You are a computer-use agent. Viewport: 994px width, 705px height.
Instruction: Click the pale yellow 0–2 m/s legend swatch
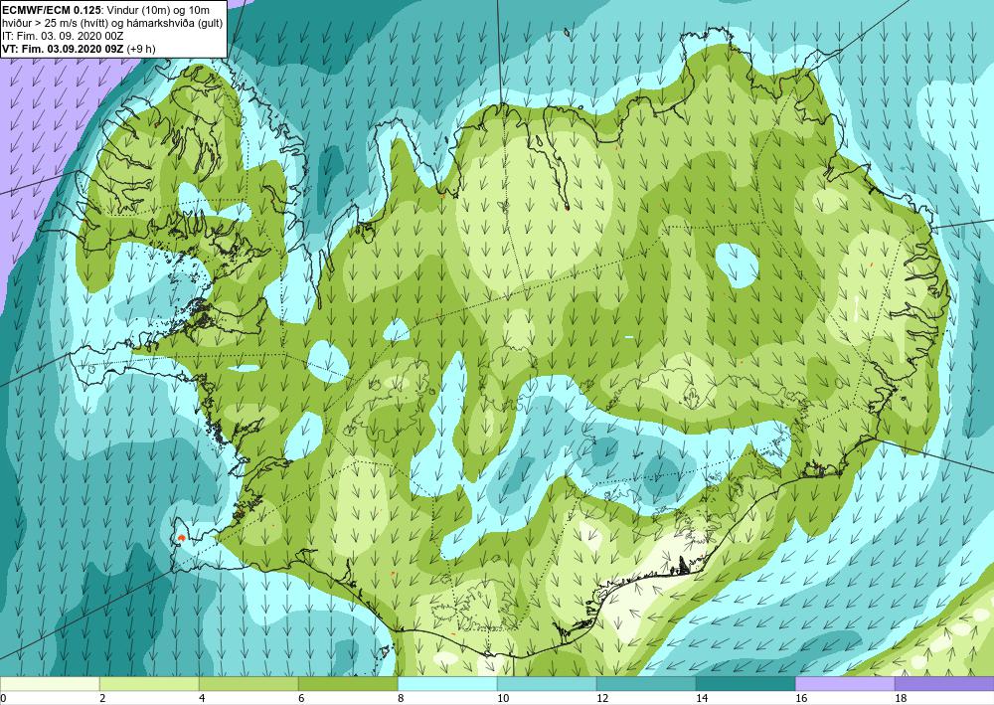[50, 684]
